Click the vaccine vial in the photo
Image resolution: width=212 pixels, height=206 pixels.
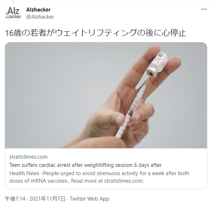click(158, 64)
